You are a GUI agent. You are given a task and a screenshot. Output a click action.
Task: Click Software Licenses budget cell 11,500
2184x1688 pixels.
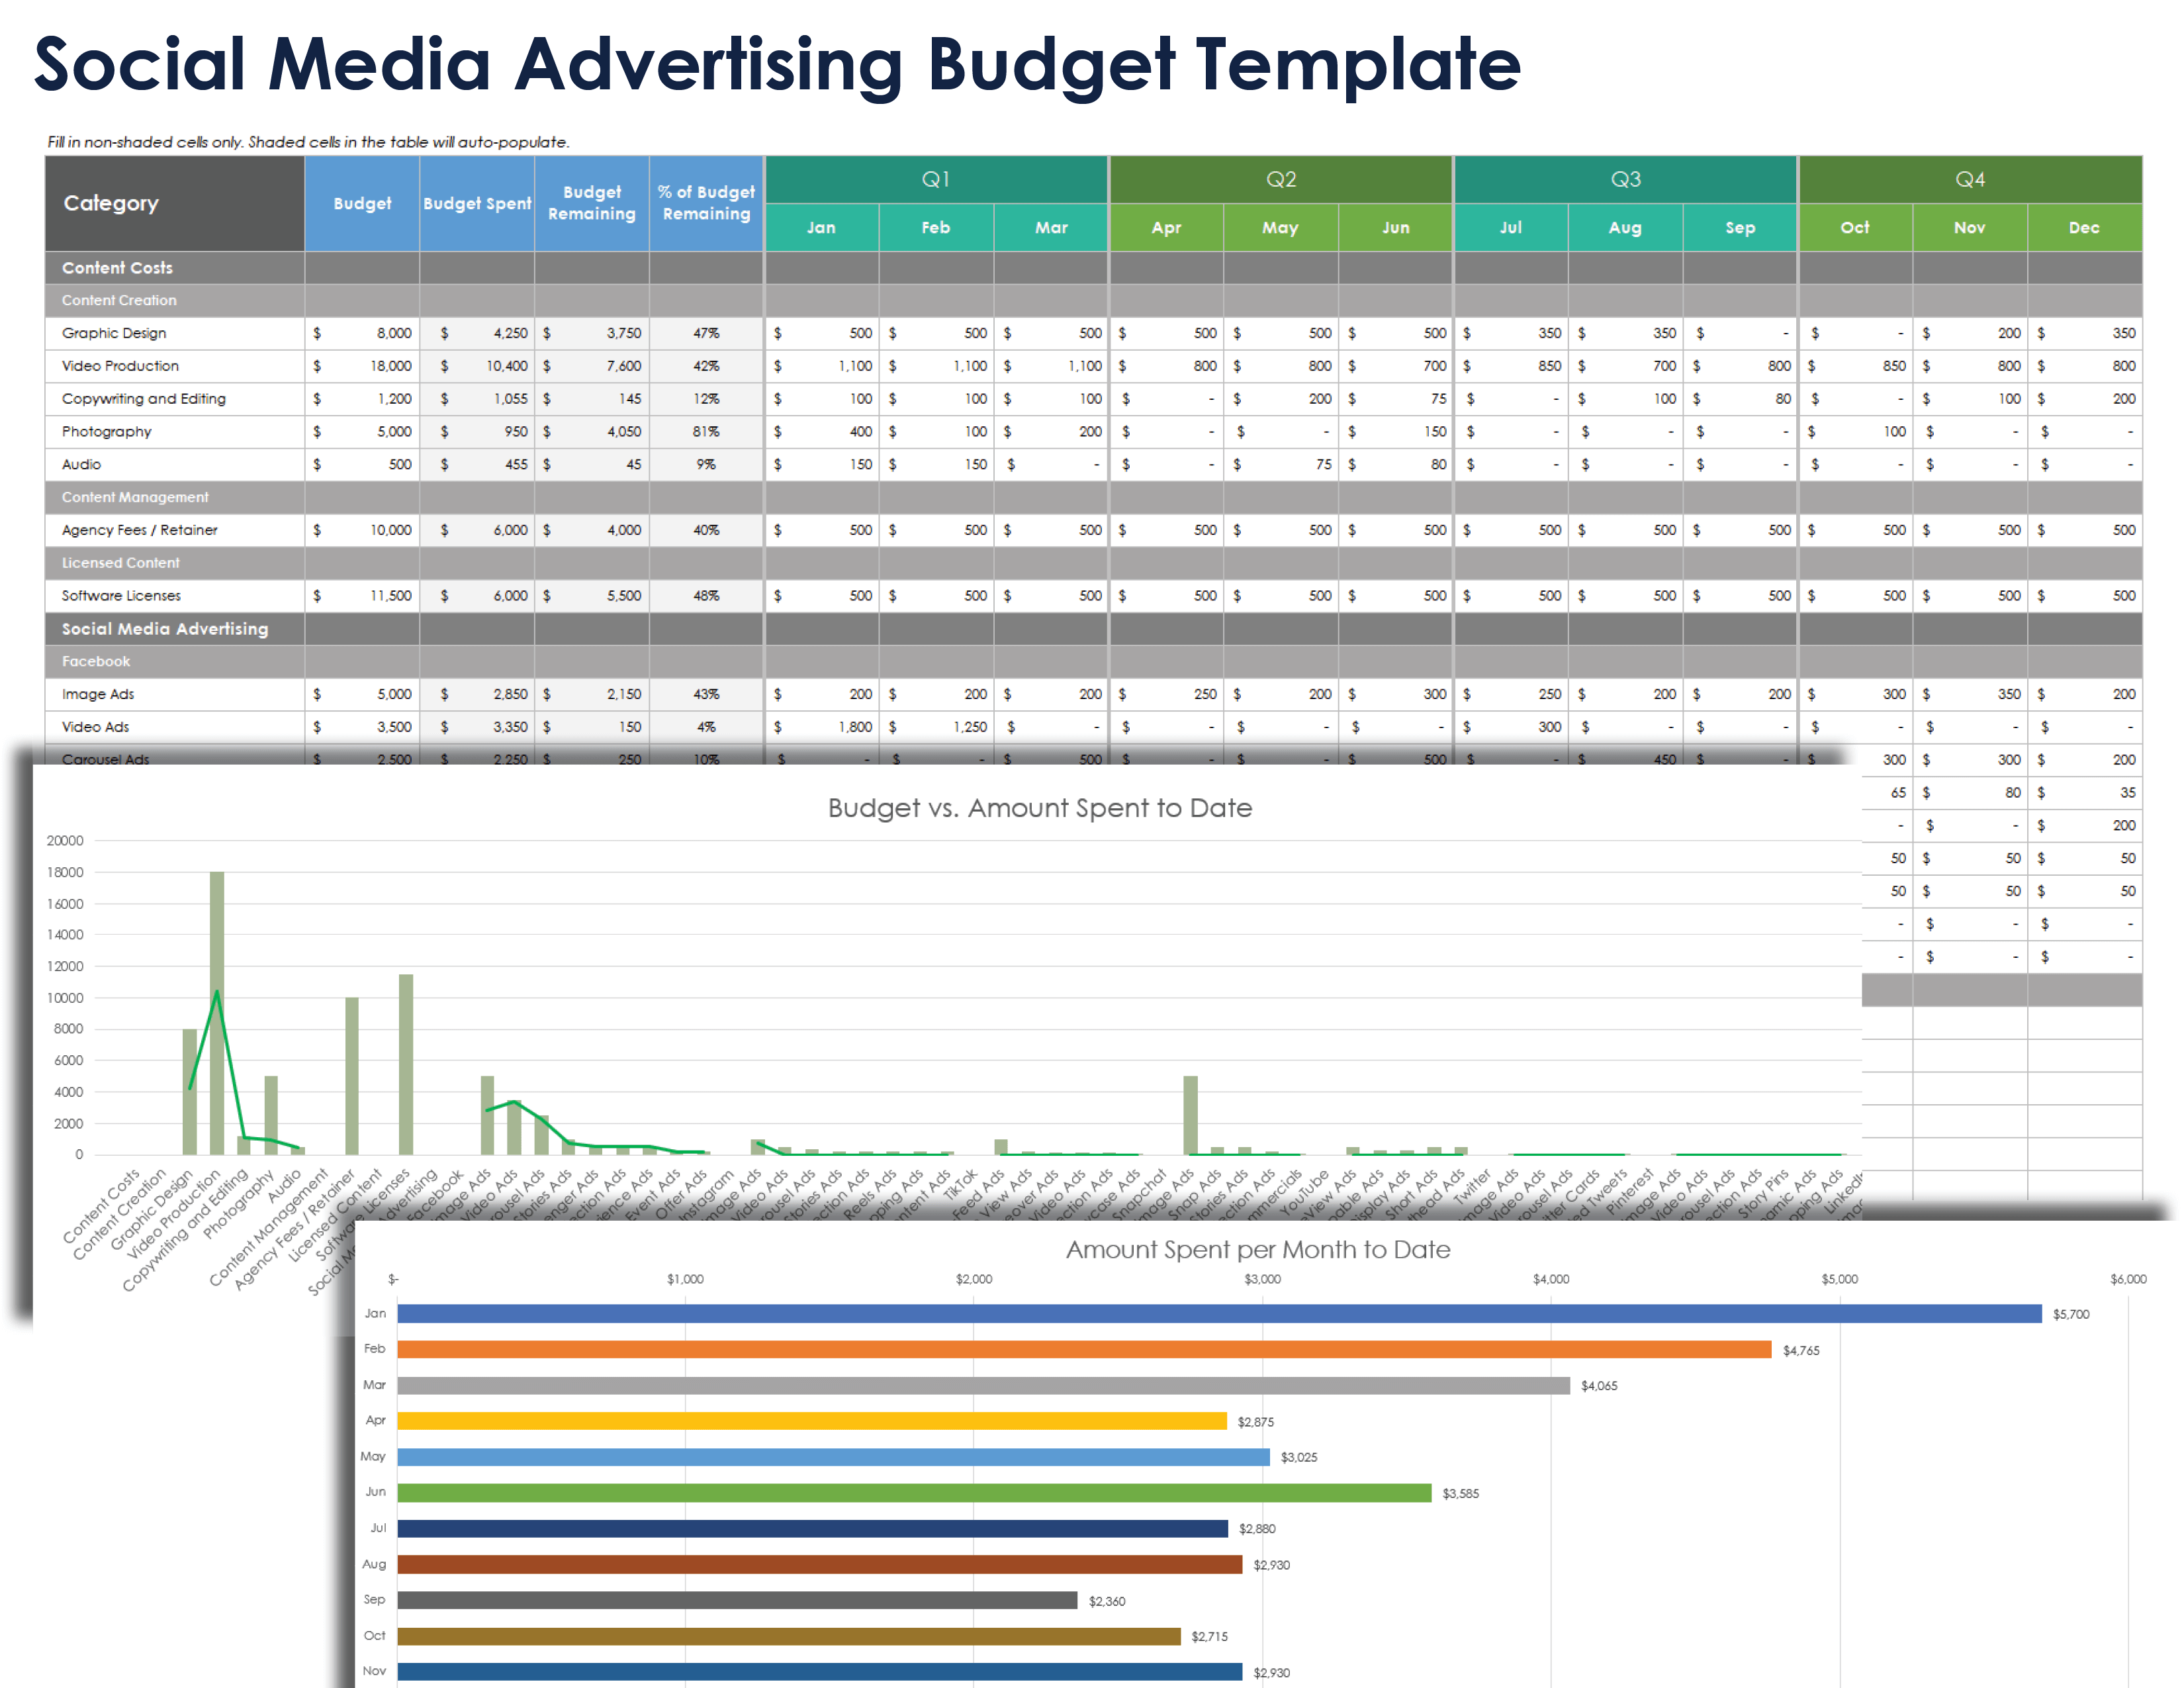click(x=362, y=596)
